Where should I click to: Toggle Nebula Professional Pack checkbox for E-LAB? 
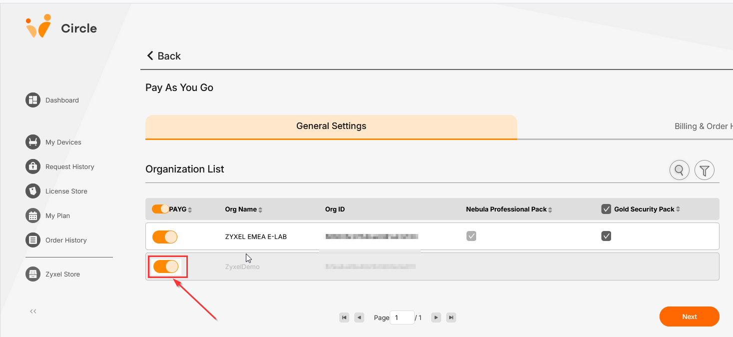click(471, 236)
